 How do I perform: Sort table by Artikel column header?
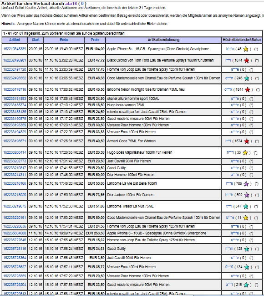(15, 40)
